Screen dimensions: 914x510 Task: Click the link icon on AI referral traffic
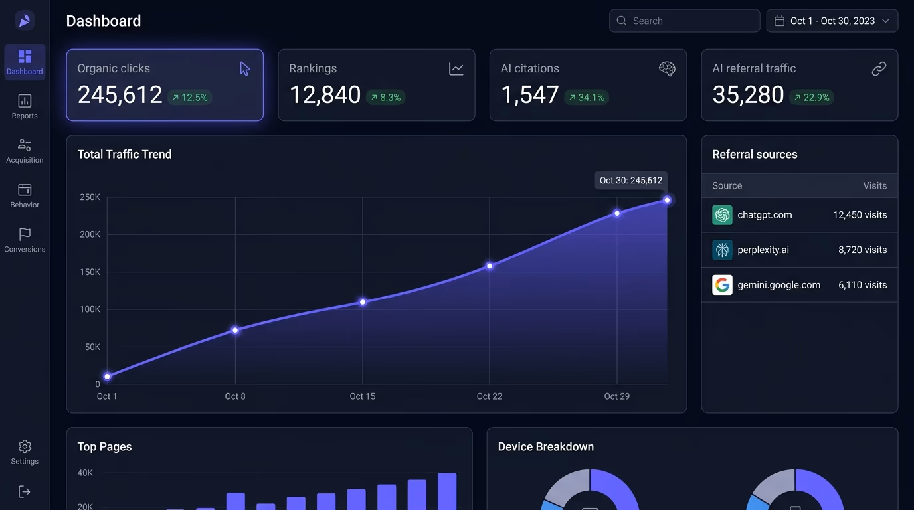coord(879,69)
